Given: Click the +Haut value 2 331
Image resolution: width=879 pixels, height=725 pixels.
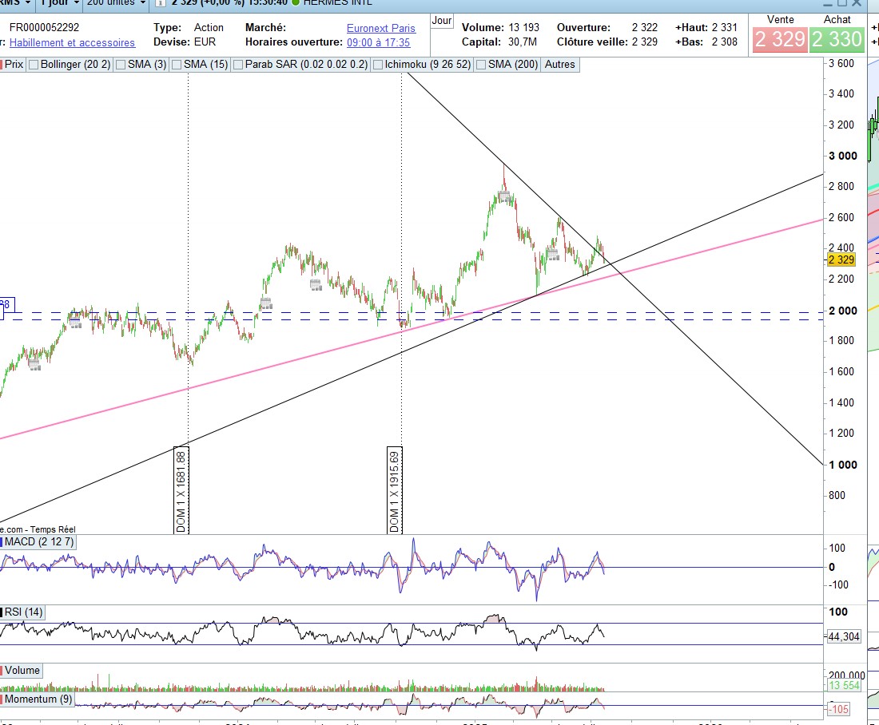Looking at the screenshot, I should [725, 27].
